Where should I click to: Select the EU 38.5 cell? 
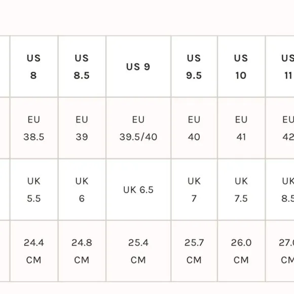click(x=34, y=128)
